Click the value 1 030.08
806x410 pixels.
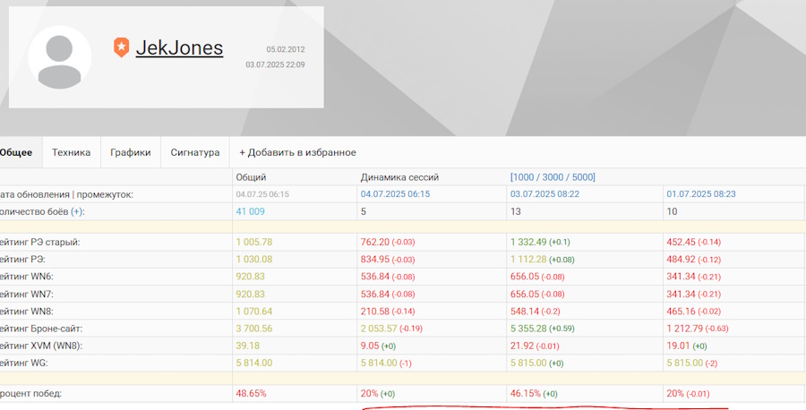pyautogui.click(x=254, y=260)
